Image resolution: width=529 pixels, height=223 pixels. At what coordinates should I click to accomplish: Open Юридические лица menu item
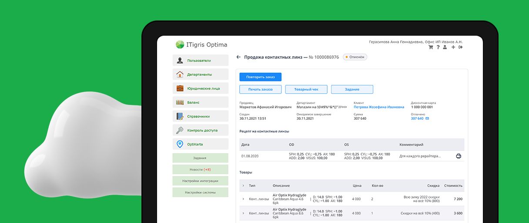[201, 88]
